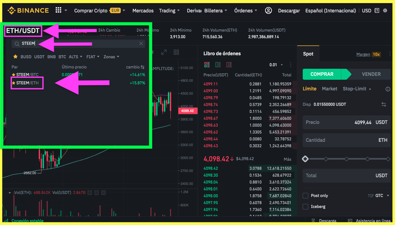Show both buy and sell orders in order book
Screen dimensions: 395x225
207,65
